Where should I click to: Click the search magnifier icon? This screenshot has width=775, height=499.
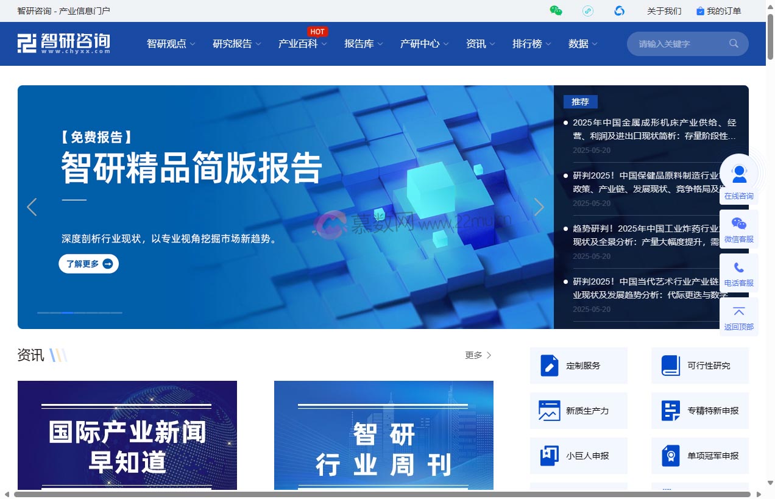pyautogui.click(x=733, y=43)
